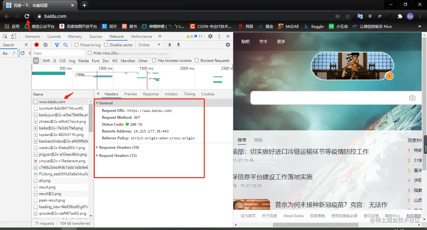The width and height of the screenshot is (427, 230).
Task: Check Hide data URLs
Action: click(90, 53)
